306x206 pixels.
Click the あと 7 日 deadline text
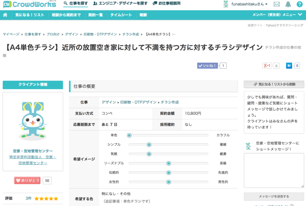109,125
